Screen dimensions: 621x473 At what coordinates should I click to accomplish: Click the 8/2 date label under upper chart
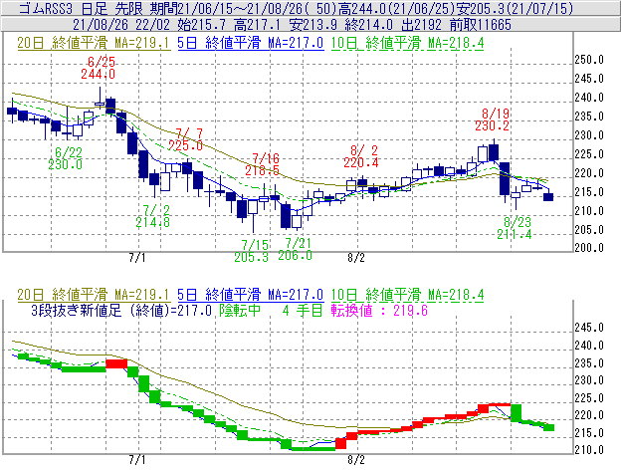point(356,258)
